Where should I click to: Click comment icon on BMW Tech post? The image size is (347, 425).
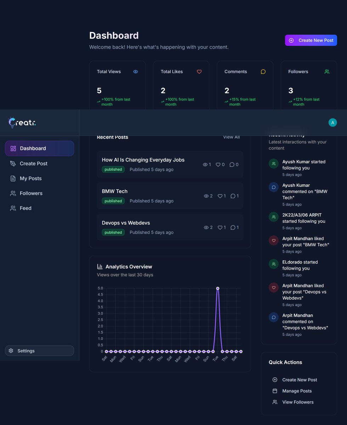click(233, 196)
